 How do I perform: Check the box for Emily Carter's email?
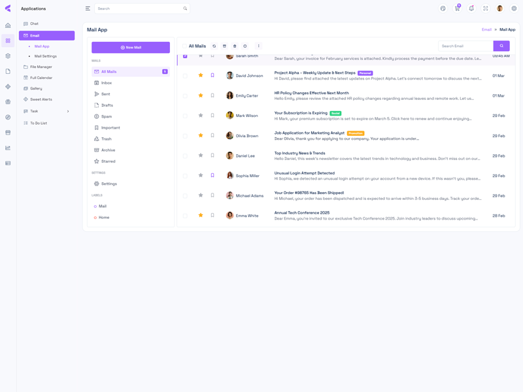(185, 96)
